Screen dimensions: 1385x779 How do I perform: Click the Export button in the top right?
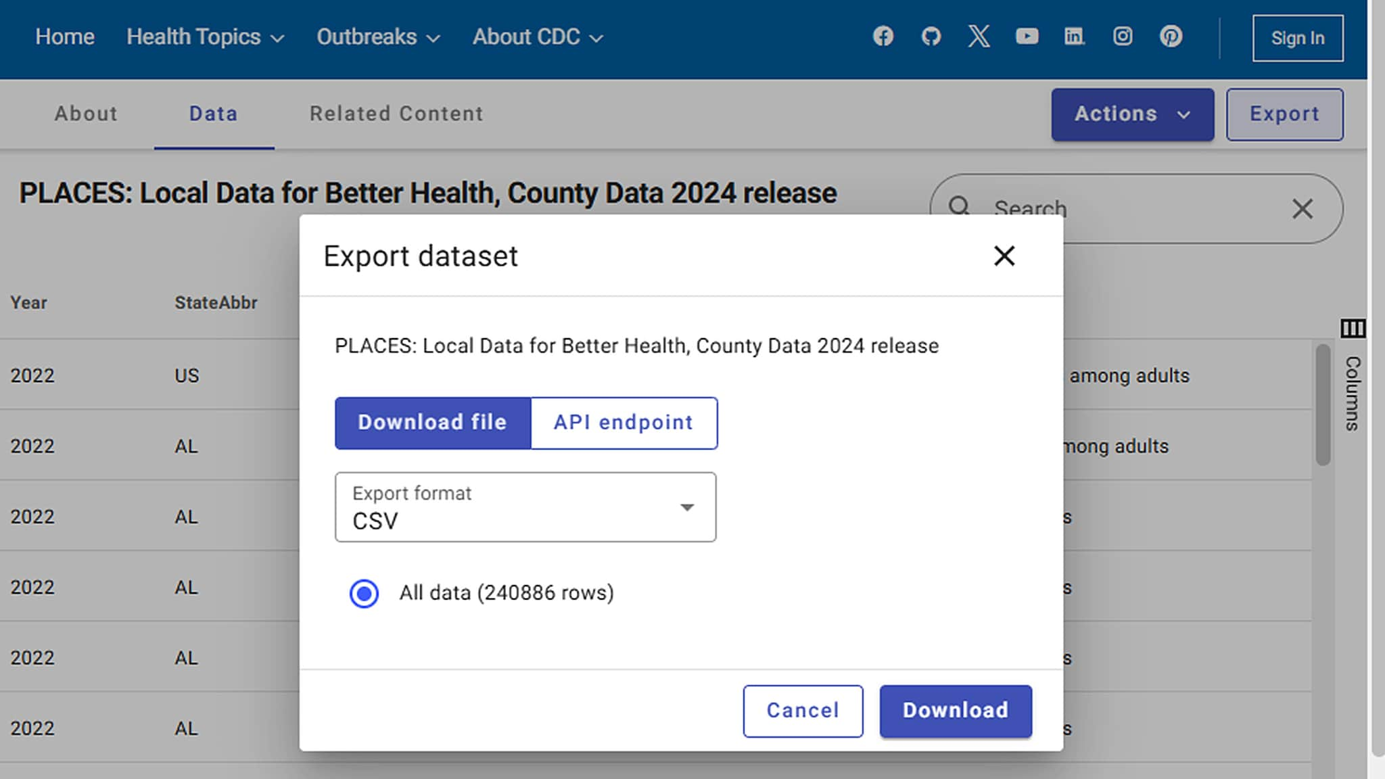[1284, 114]
